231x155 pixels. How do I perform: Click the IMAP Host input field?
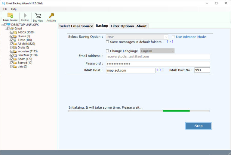coord(131,70)
